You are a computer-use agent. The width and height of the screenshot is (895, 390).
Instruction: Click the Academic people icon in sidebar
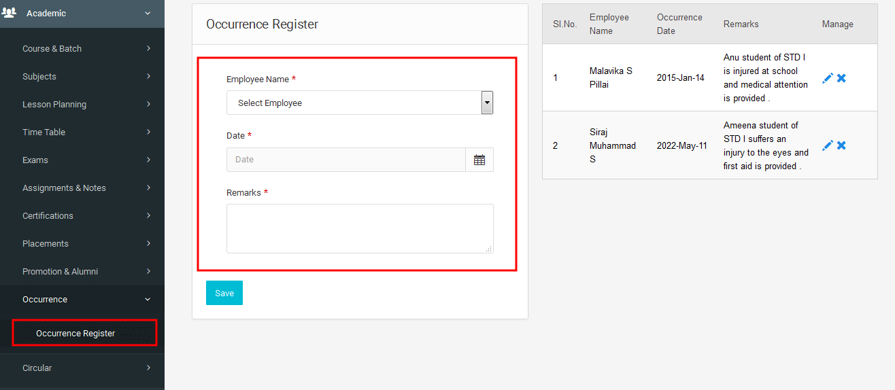pyautogui.click(x=10, y=13)
